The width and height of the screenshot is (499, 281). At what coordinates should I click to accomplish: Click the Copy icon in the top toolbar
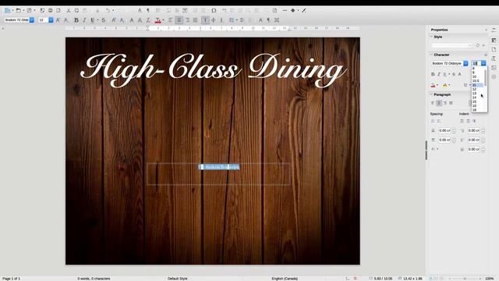(x=76, y=10)
